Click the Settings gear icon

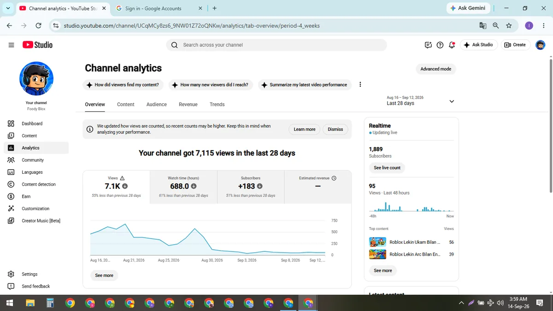pos(11,274)
